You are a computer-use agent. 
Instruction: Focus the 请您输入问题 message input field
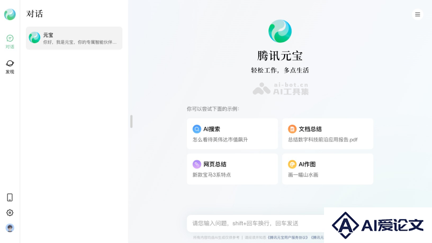[255, 223]
